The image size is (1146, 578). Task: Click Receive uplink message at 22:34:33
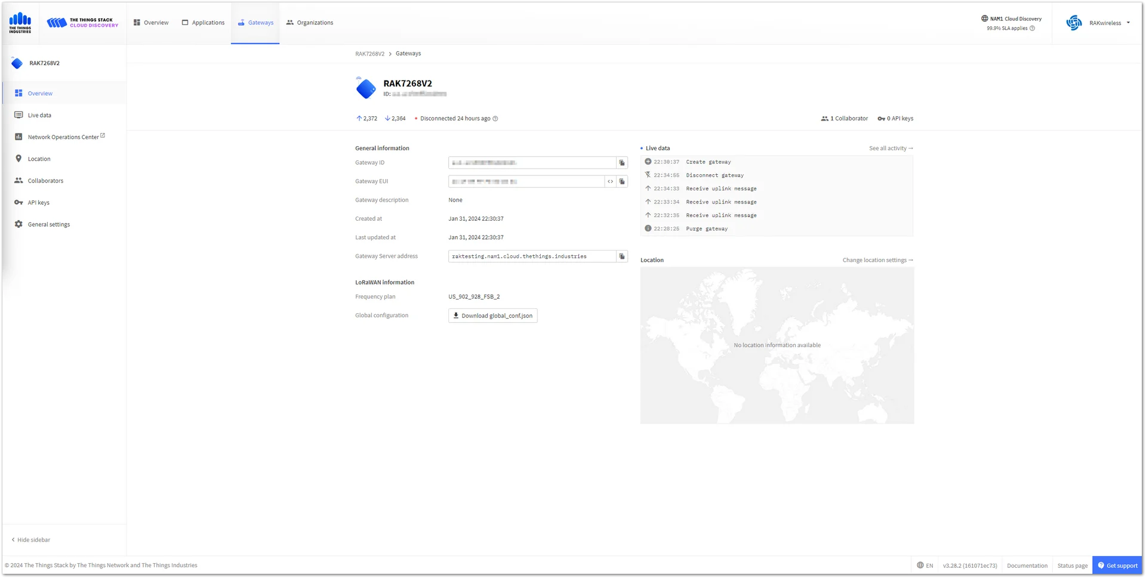pyautogui.click(x=777, y=188)
